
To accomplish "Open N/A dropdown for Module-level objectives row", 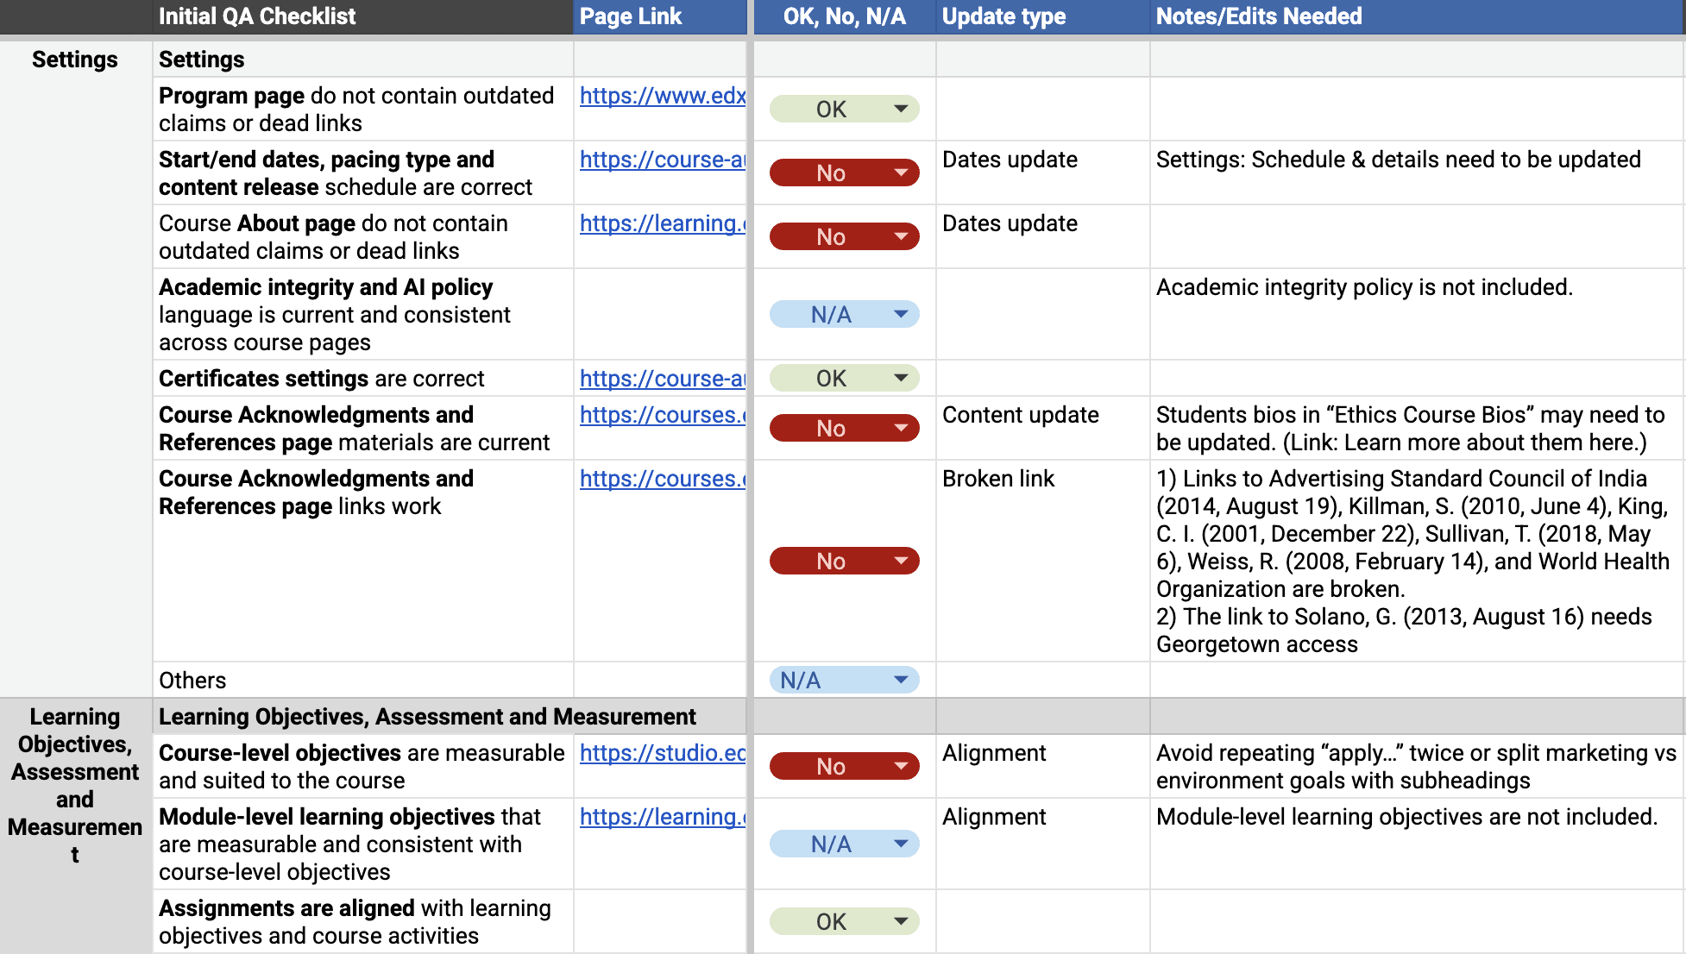I will pyautogui.click(x=900, y=844).
